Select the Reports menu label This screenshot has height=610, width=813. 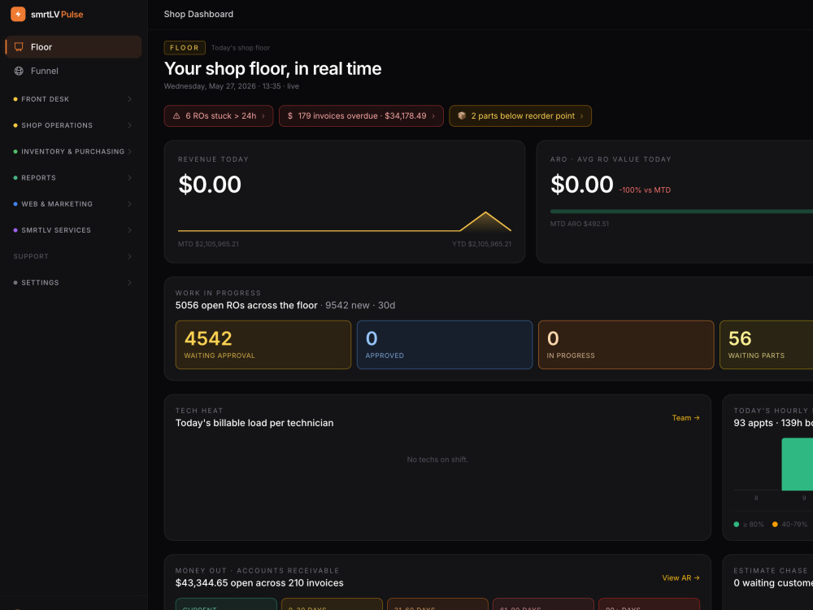tap(38, 178)
